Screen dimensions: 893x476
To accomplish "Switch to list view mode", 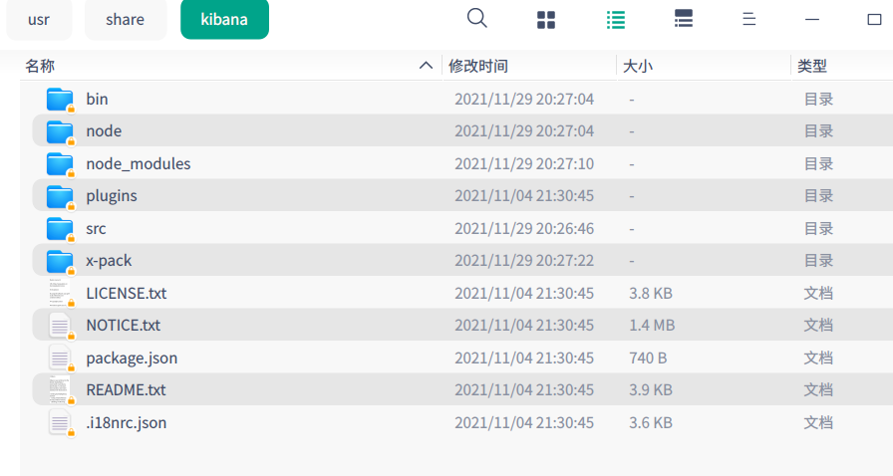I will (615, 19).
